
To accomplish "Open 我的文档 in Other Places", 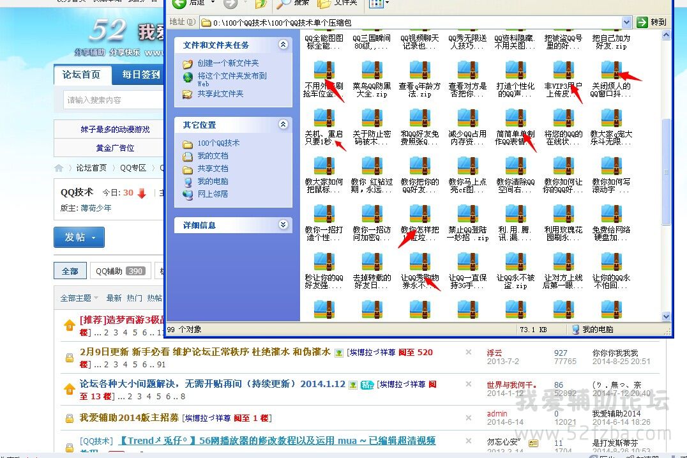I will (213, 156).
